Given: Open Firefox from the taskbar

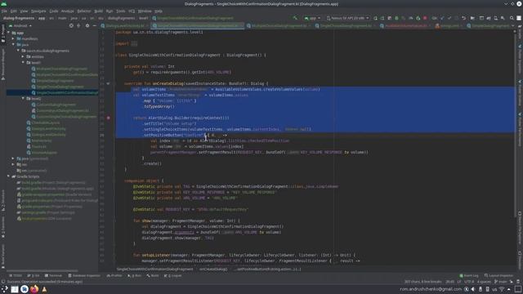Looking at the screenshot, I should coord(34,289).
